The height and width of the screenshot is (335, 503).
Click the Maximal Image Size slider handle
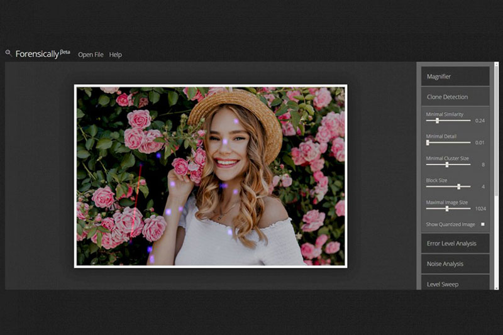tap(447, 209)
